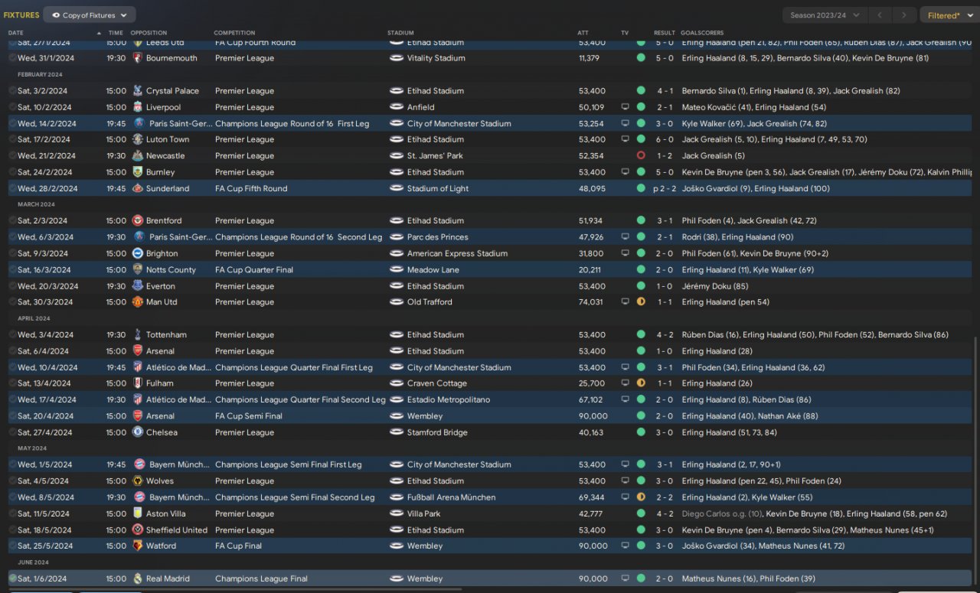Click the TV icon on the Liverpool row
This screenshot has height=593, width=980.
click(625, 107)
